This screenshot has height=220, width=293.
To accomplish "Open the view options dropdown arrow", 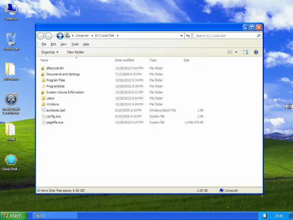I will point(236,52).
